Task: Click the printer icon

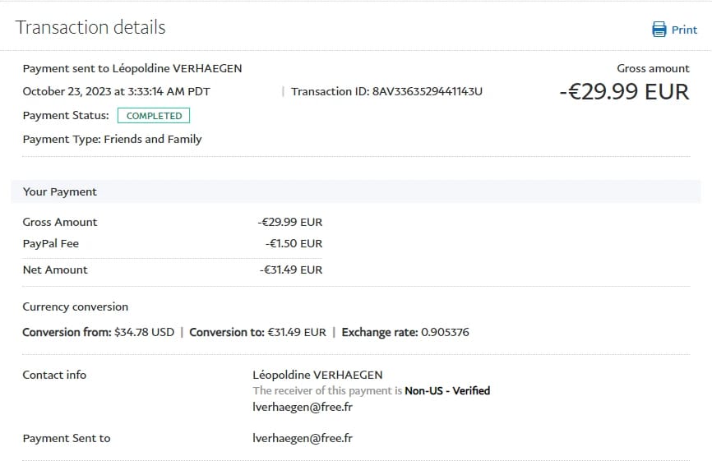Action: click(659, 30)
